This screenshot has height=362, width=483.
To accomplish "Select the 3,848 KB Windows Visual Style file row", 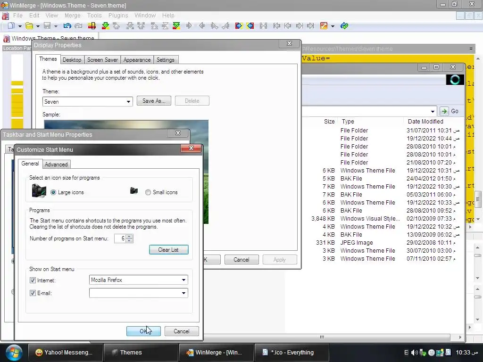I will click(x=382, y=219).
